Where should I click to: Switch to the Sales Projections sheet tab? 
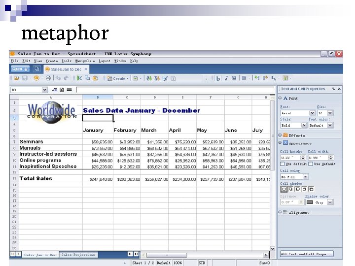pos(78,255)
